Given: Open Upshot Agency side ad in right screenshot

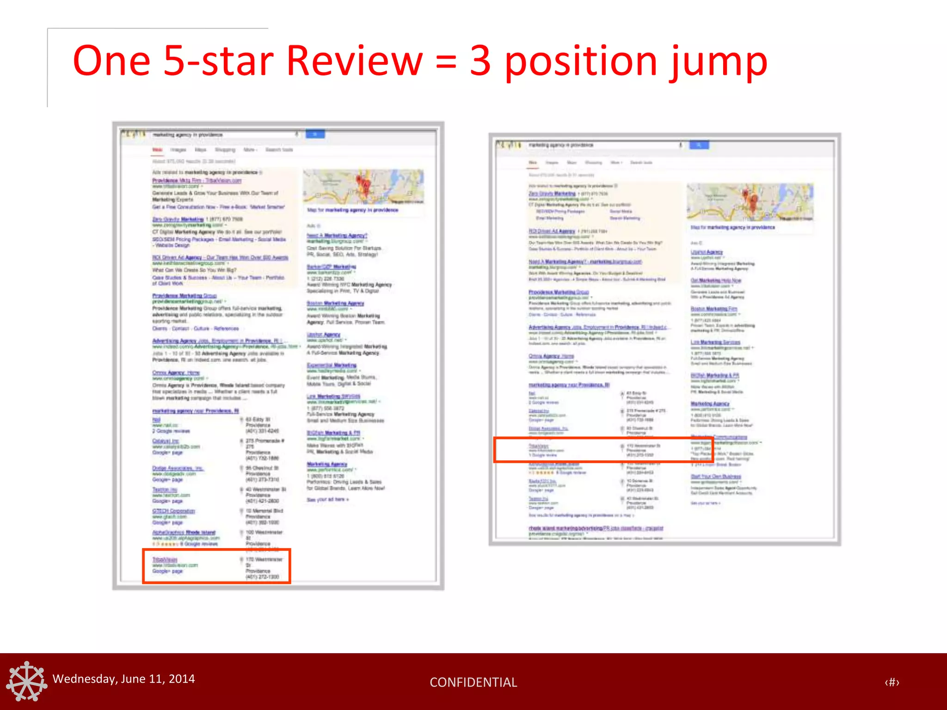Looking at the screenshot, I should click(707, 252).
